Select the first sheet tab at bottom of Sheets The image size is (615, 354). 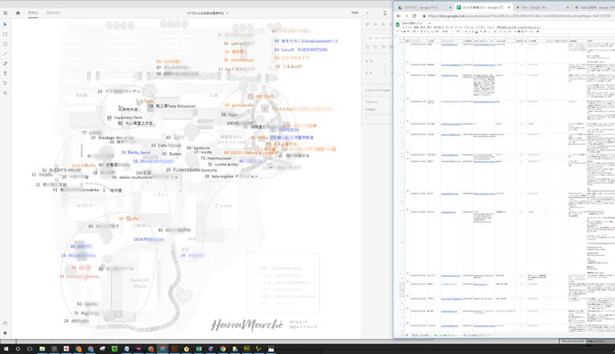point(420,336)
